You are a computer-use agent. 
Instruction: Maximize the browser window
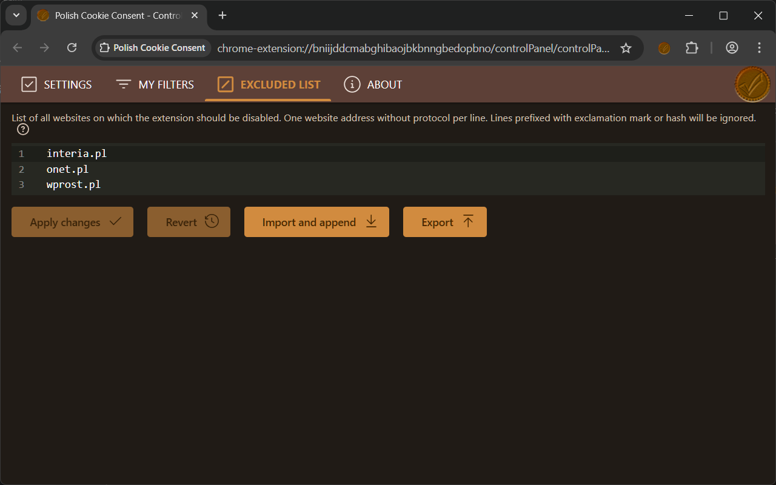(x=723, y=16)
